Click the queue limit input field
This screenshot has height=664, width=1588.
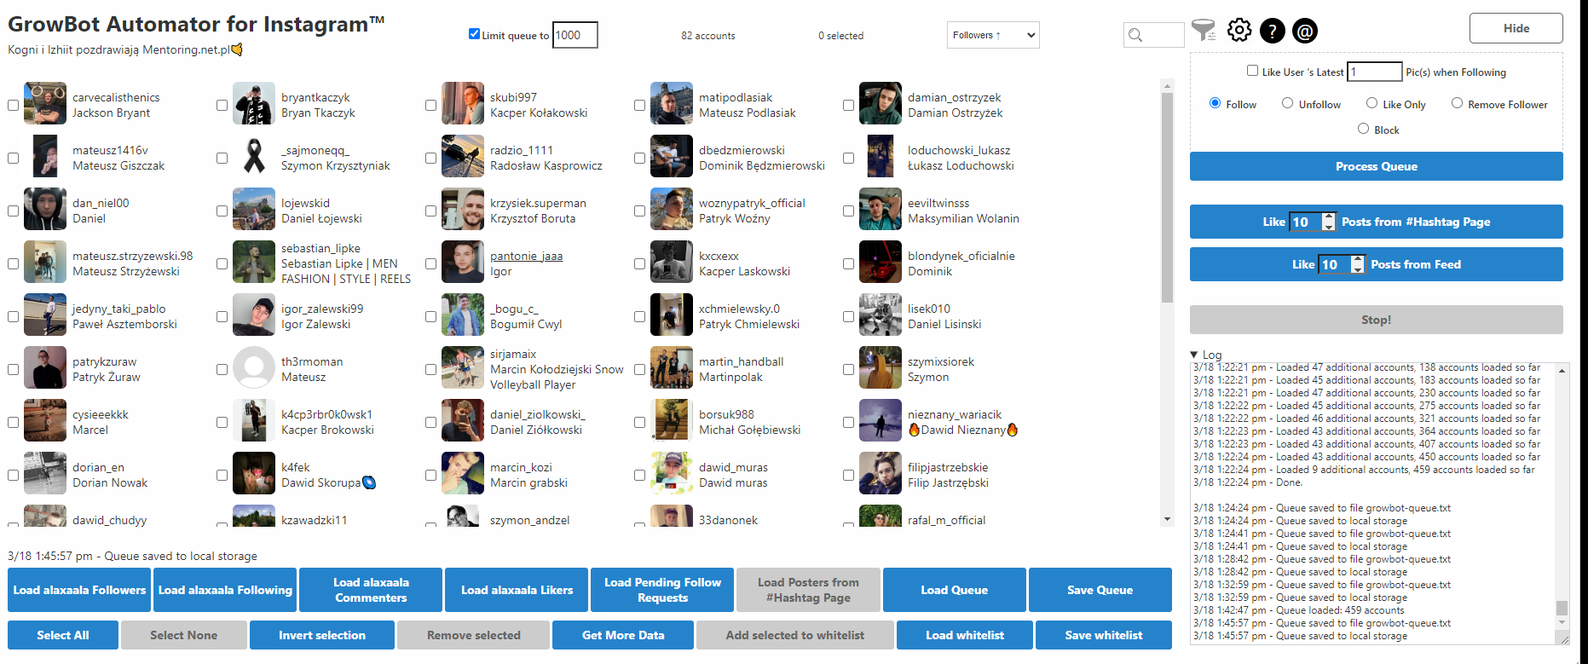click(575, 35)
